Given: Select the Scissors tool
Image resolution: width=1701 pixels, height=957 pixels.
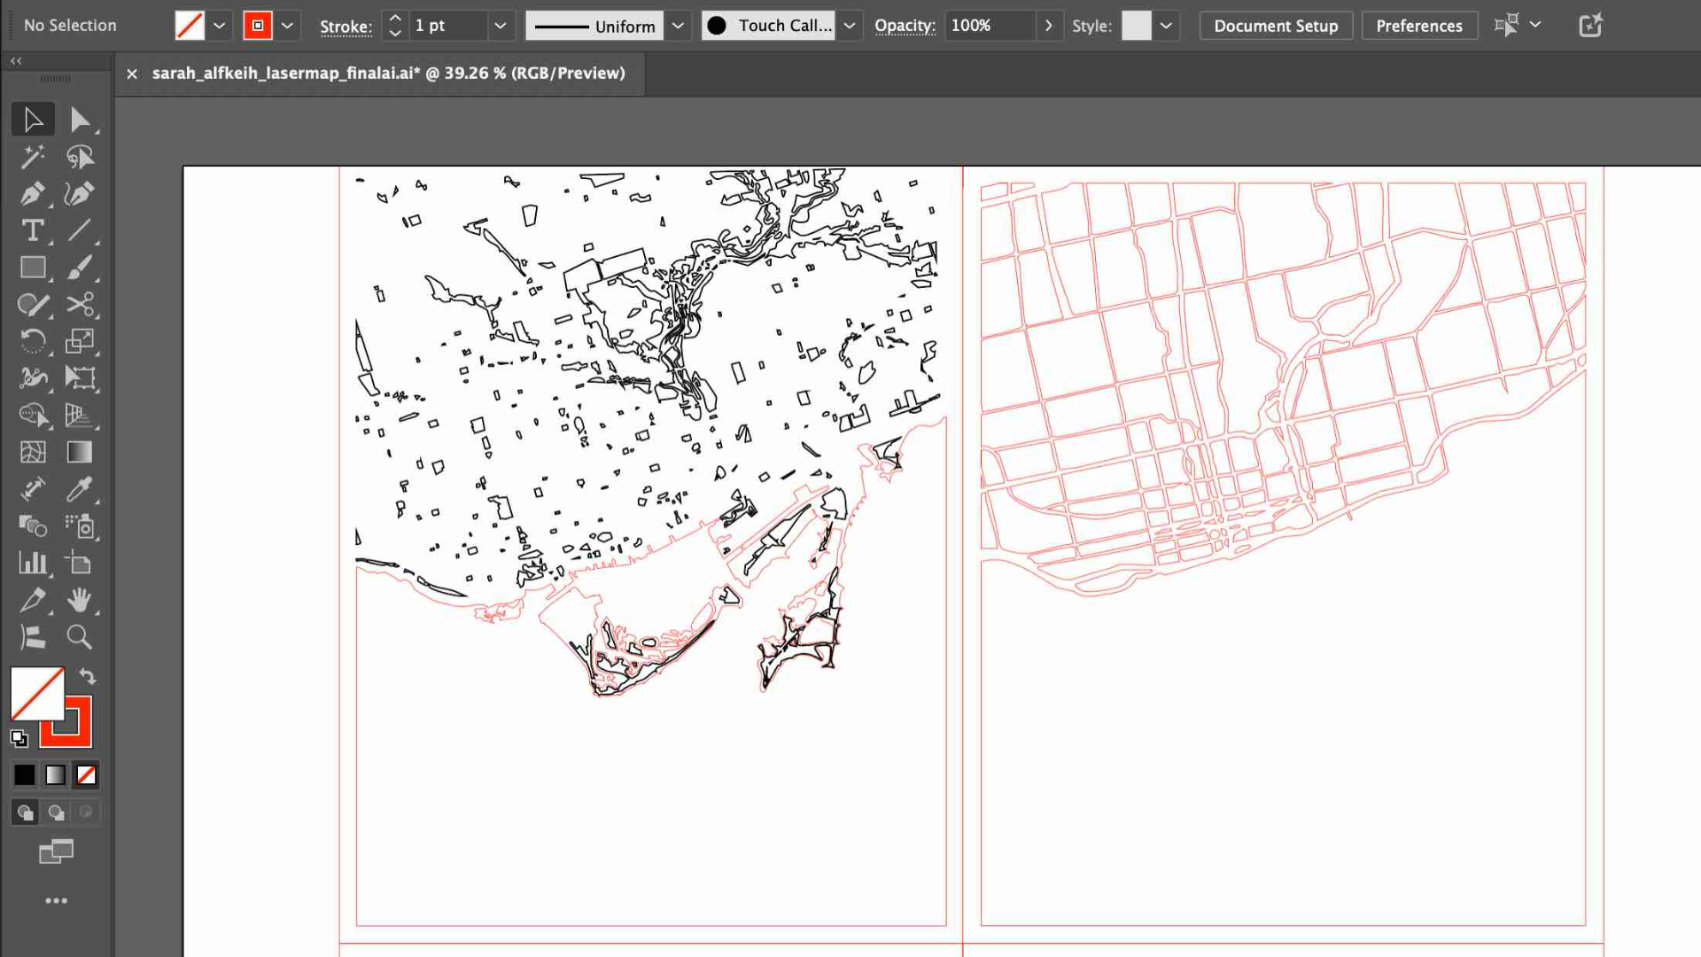Looking at the screenshot, I should click(79, 305).
